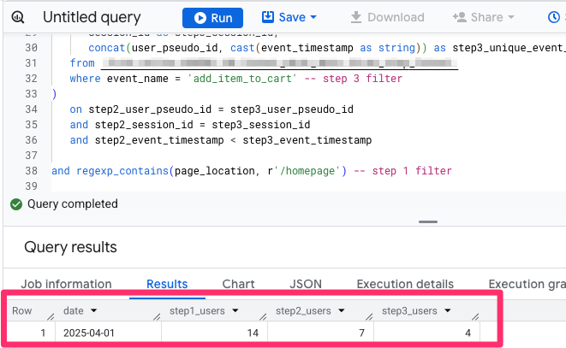Click the Download button
The height and width of the screenshot is (348, 566).
pyautogui.click(x=385, y=17)
